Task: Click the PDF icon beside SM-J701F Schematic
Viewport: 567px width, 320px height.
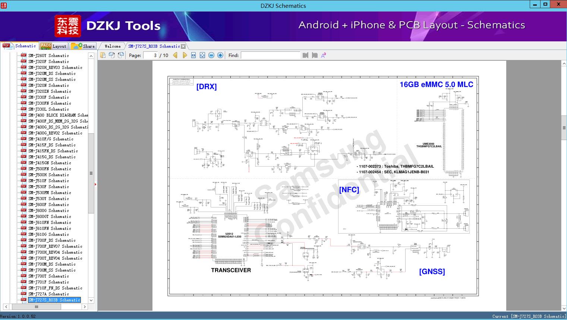Action: click(23, 282)
